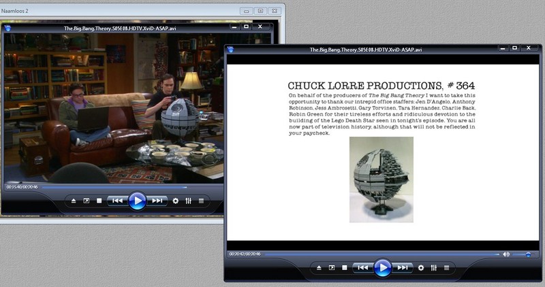Viewport: 545px width, 287px height.
Task: Open playlist icon in left player
Action: pyautogui.click(x=201, y=201)
